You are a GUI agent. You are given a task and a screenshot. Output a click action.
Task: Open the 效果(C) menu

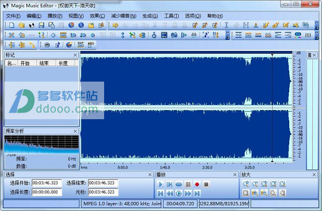97,16
